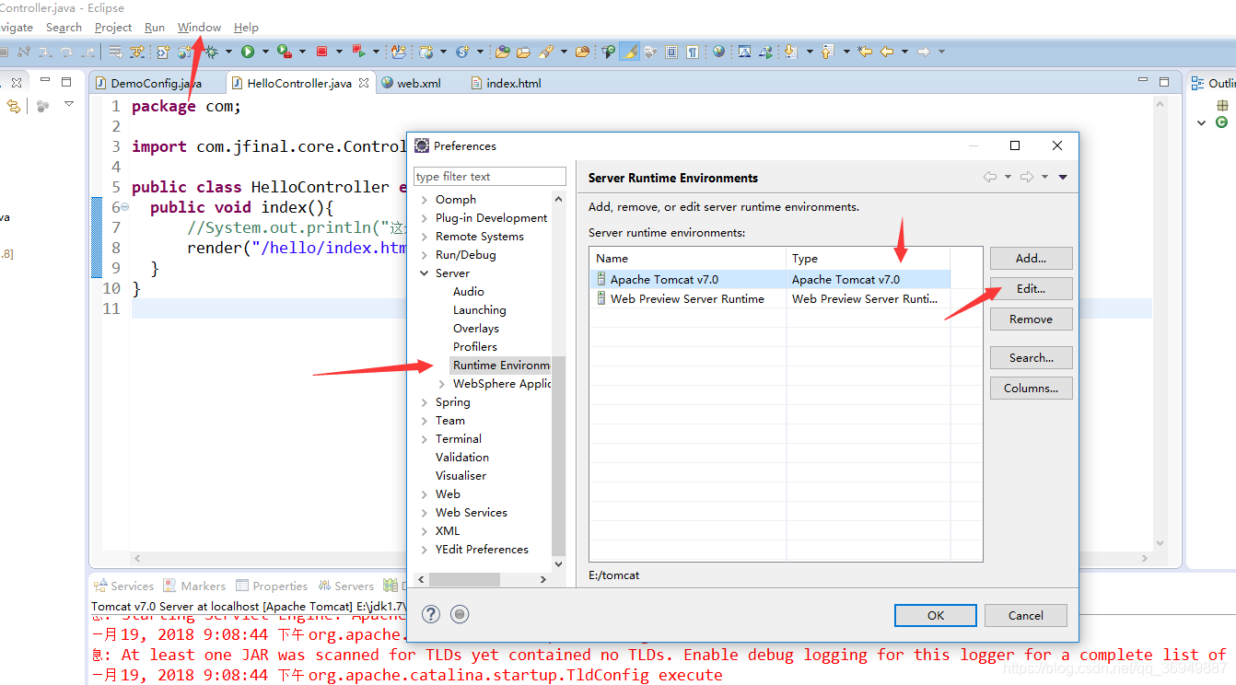Click the Last Edit Location icon
Viewport: 1236px width, 685px height.
(x=865, y=52)
